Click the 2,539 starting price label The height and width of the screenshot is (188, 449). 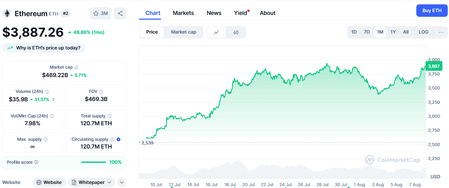147,143
